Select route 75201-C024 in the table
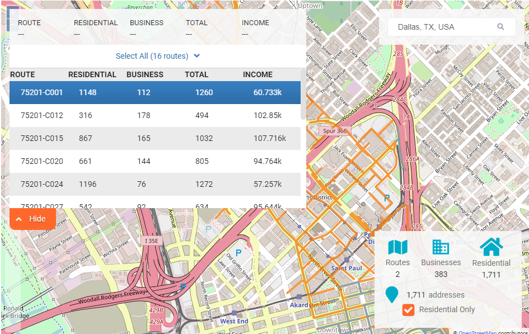 pos(155,184)
